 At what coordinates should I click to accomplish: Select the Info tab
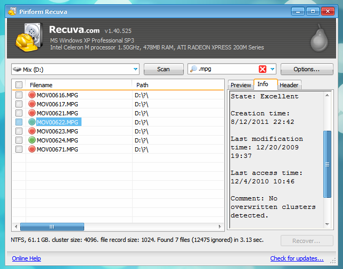[x=266, y=84]
